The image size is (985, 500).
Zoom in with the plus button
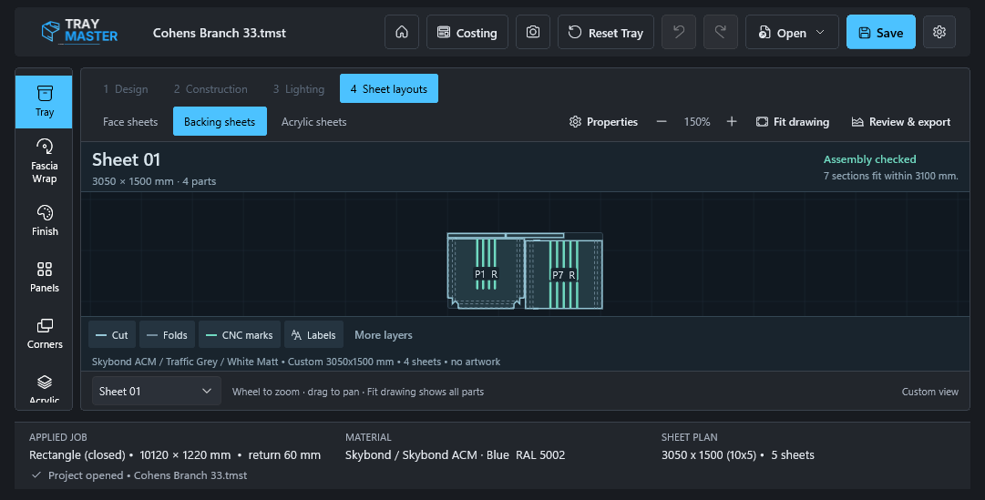(x=731, y=121)
